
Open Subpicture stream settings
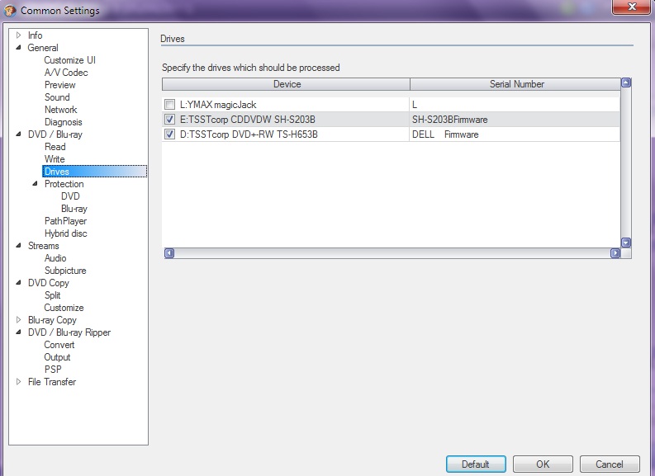(65, 271)
